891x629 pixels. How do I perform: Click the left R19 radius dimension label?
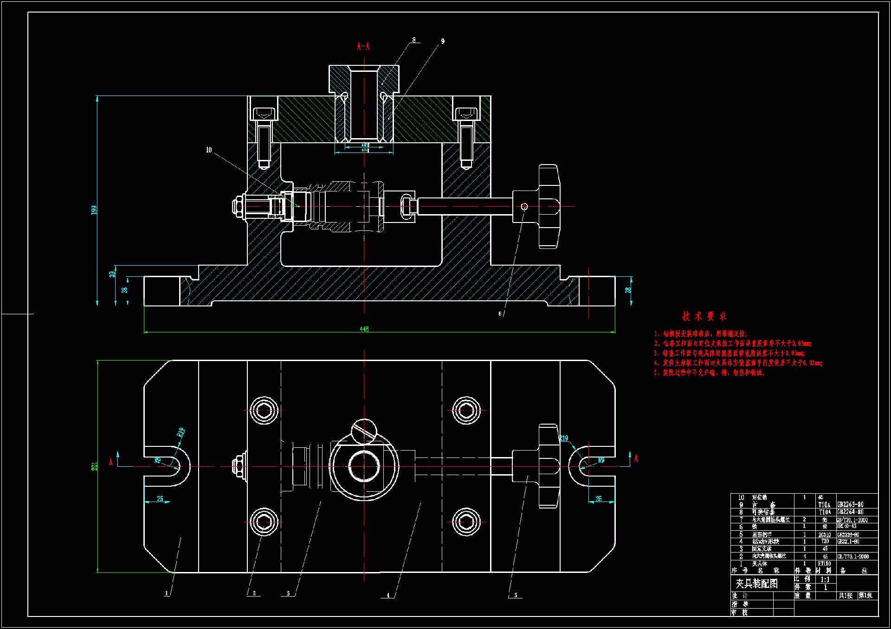[x=181, y=432]
